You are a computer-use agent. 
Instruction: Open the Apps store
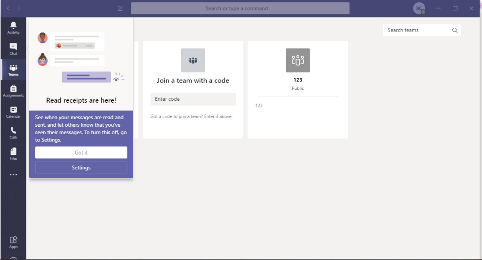(x=13, y=242)
